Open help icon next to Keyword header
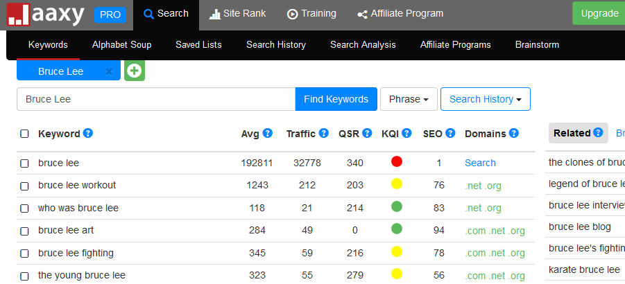625x284 pixels. click(x=87, y=133)
